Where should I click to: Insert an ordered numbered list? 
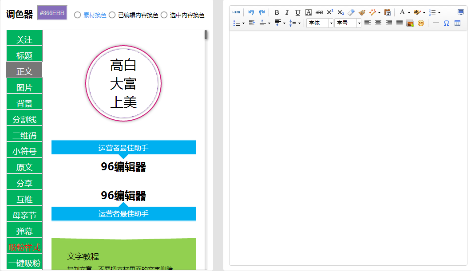point(432,12)
